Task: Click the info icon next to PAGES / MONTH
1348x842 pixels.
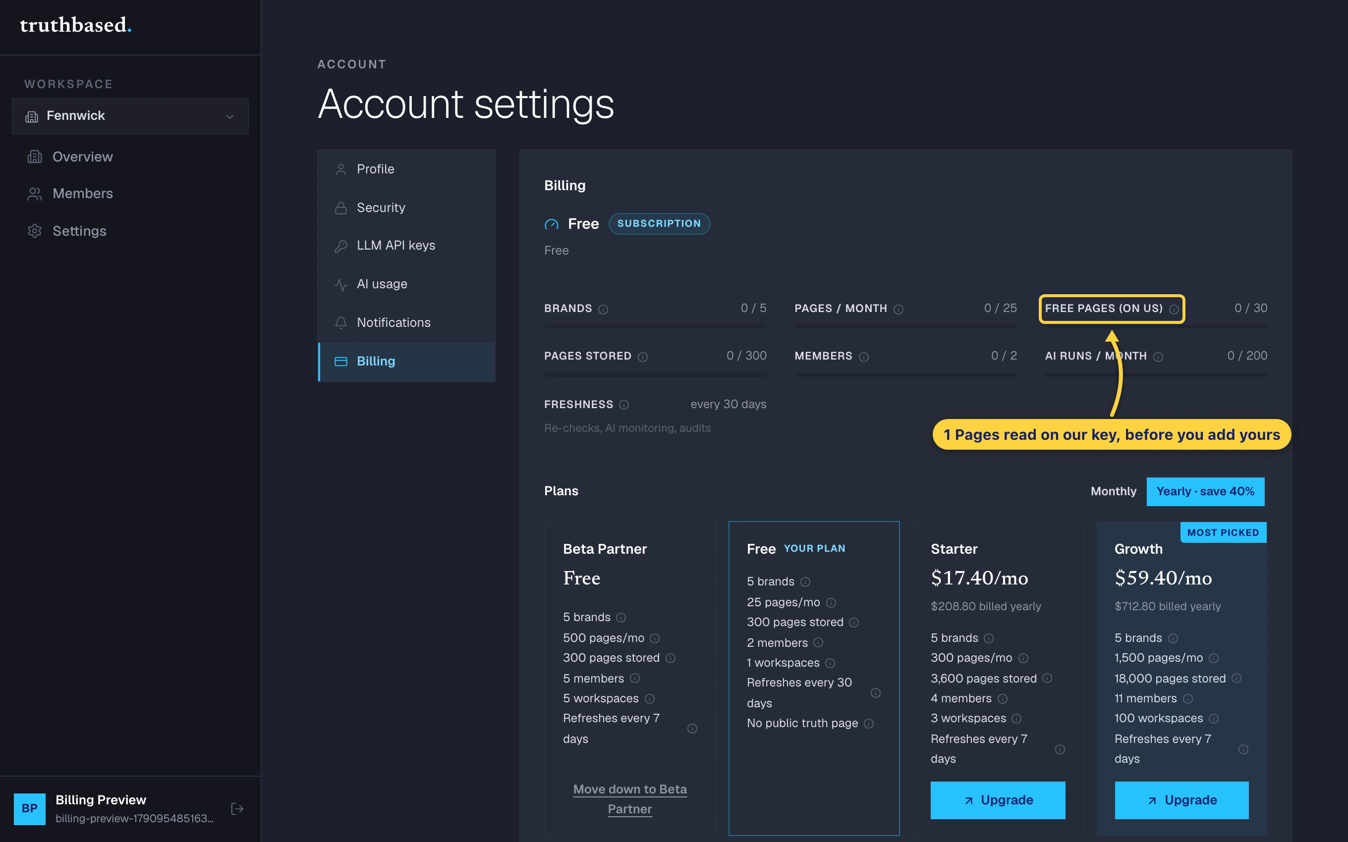Action: click(899, 310)
